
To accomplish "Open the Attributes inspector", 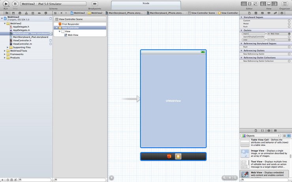I will tap(269, 13).
